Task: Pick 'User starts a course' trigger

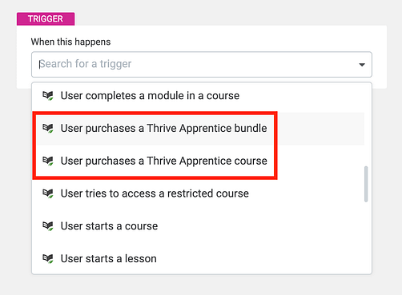Action: tap(198, 226)
